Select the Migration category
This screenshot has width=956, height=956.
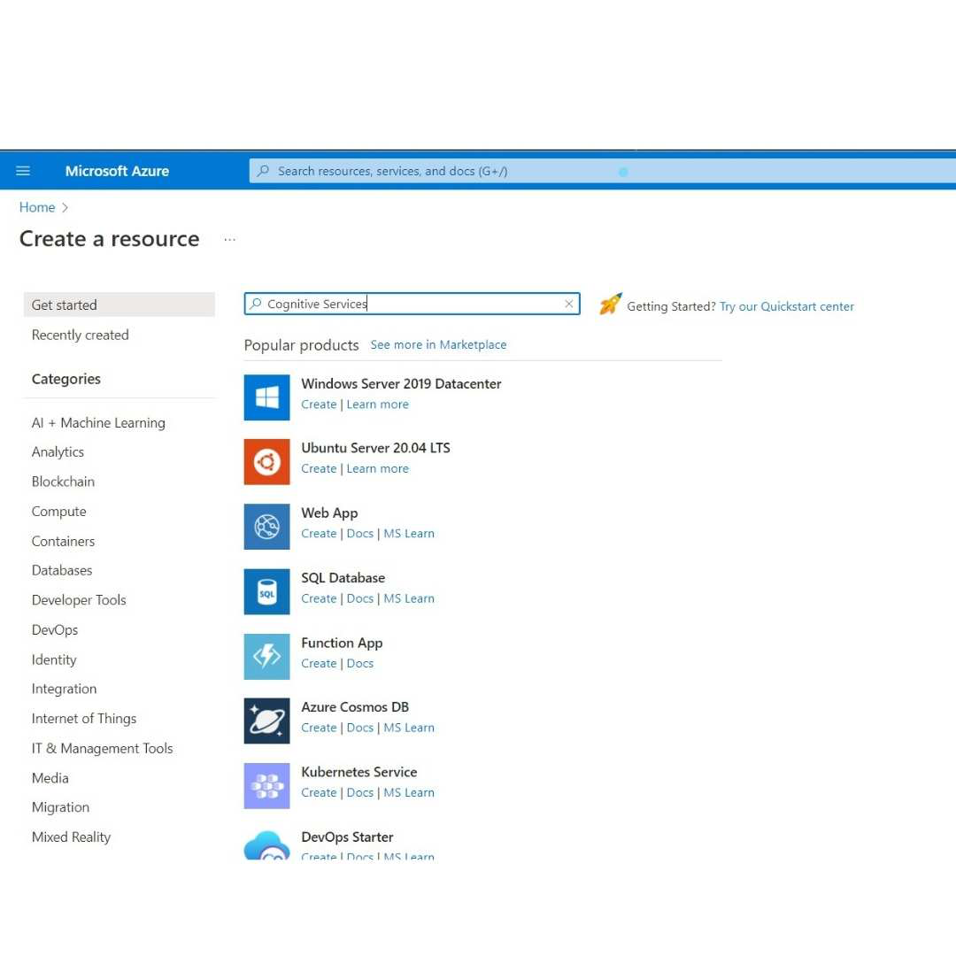(60, 807)
